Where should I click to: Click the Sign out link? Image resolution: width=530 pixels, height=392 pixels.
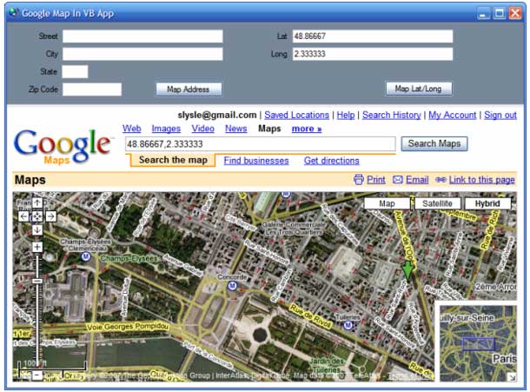[x=500, y=115]
